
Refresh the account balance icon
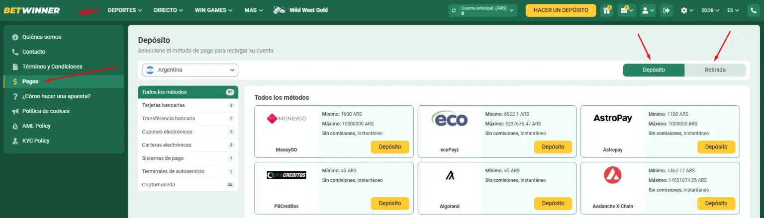454,10
